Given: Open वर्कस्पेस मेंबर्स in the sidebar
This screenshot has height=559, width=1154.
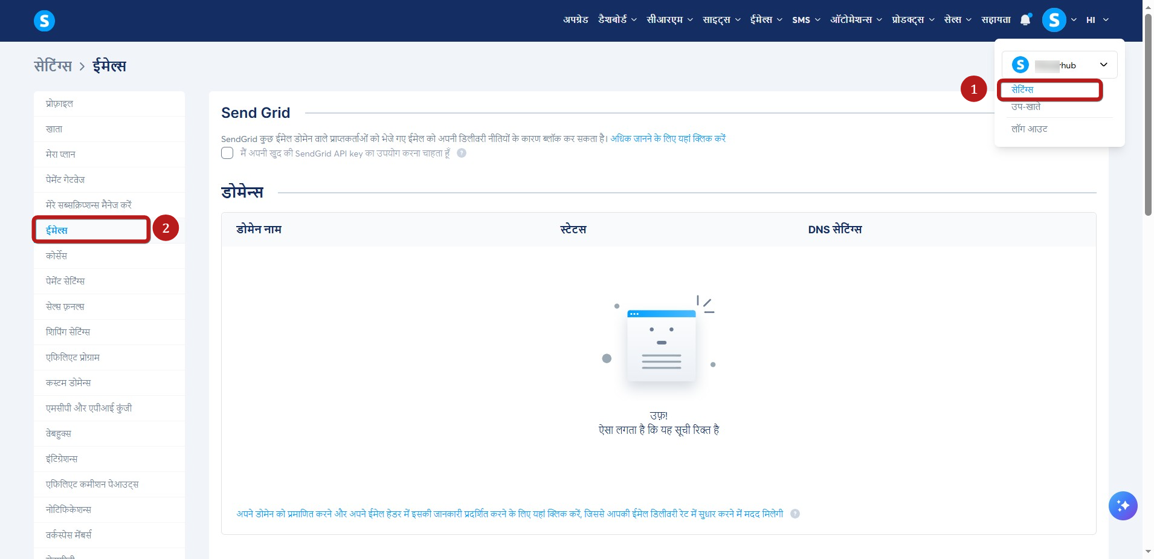Looking at the screenshot, I should click(x=109, y=535).
